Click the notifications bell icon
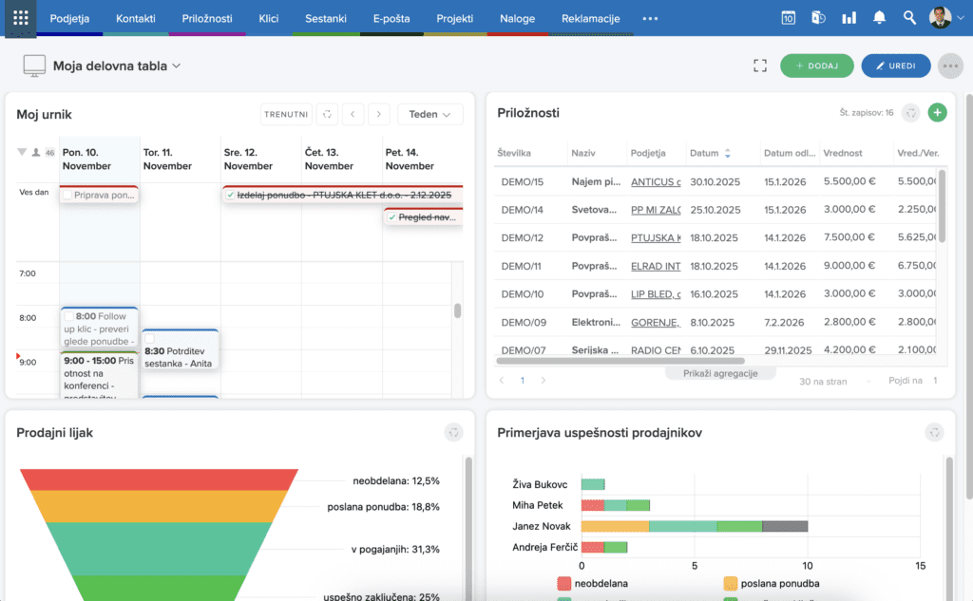 pos(879,18)
